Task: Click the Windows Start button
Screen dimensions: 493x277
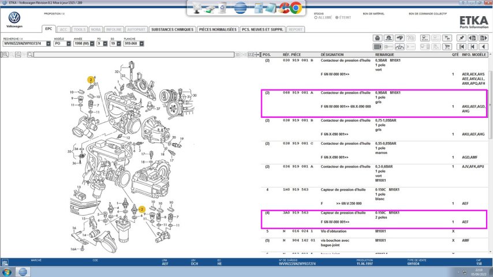Action: [x=6, y=272]
